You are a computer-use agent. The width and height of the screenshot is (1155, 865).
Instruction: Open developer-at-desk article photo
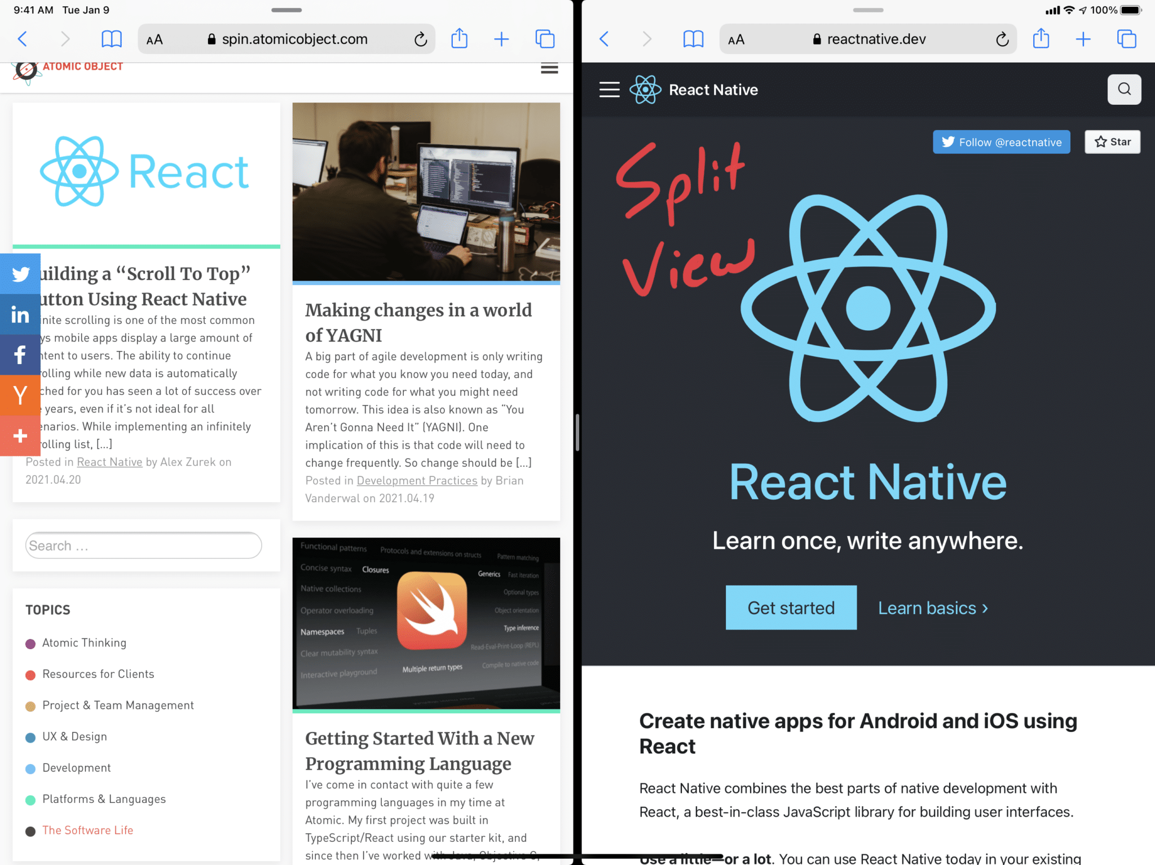pos(426,192)
